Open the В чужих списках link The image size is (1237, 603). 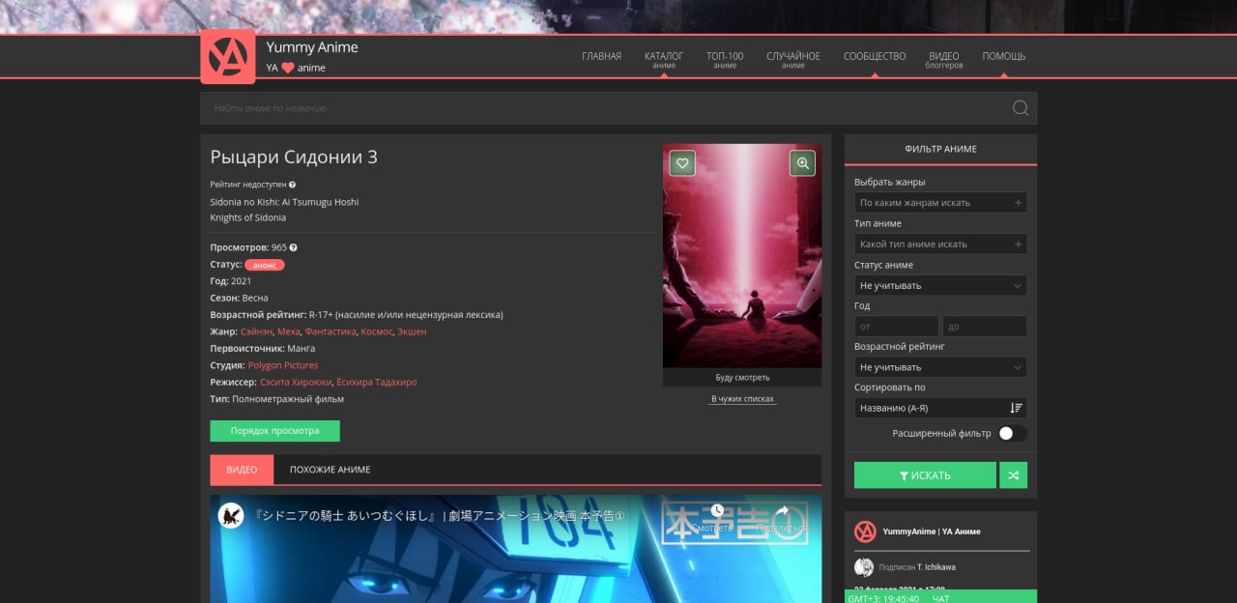(742, 399)
